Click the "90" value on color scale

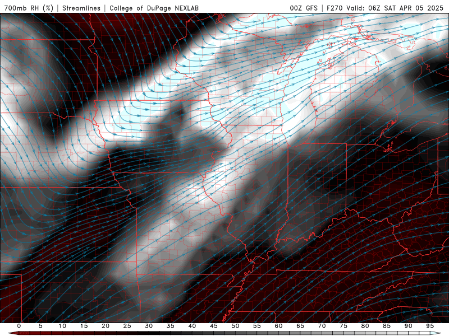coord(408,326)
